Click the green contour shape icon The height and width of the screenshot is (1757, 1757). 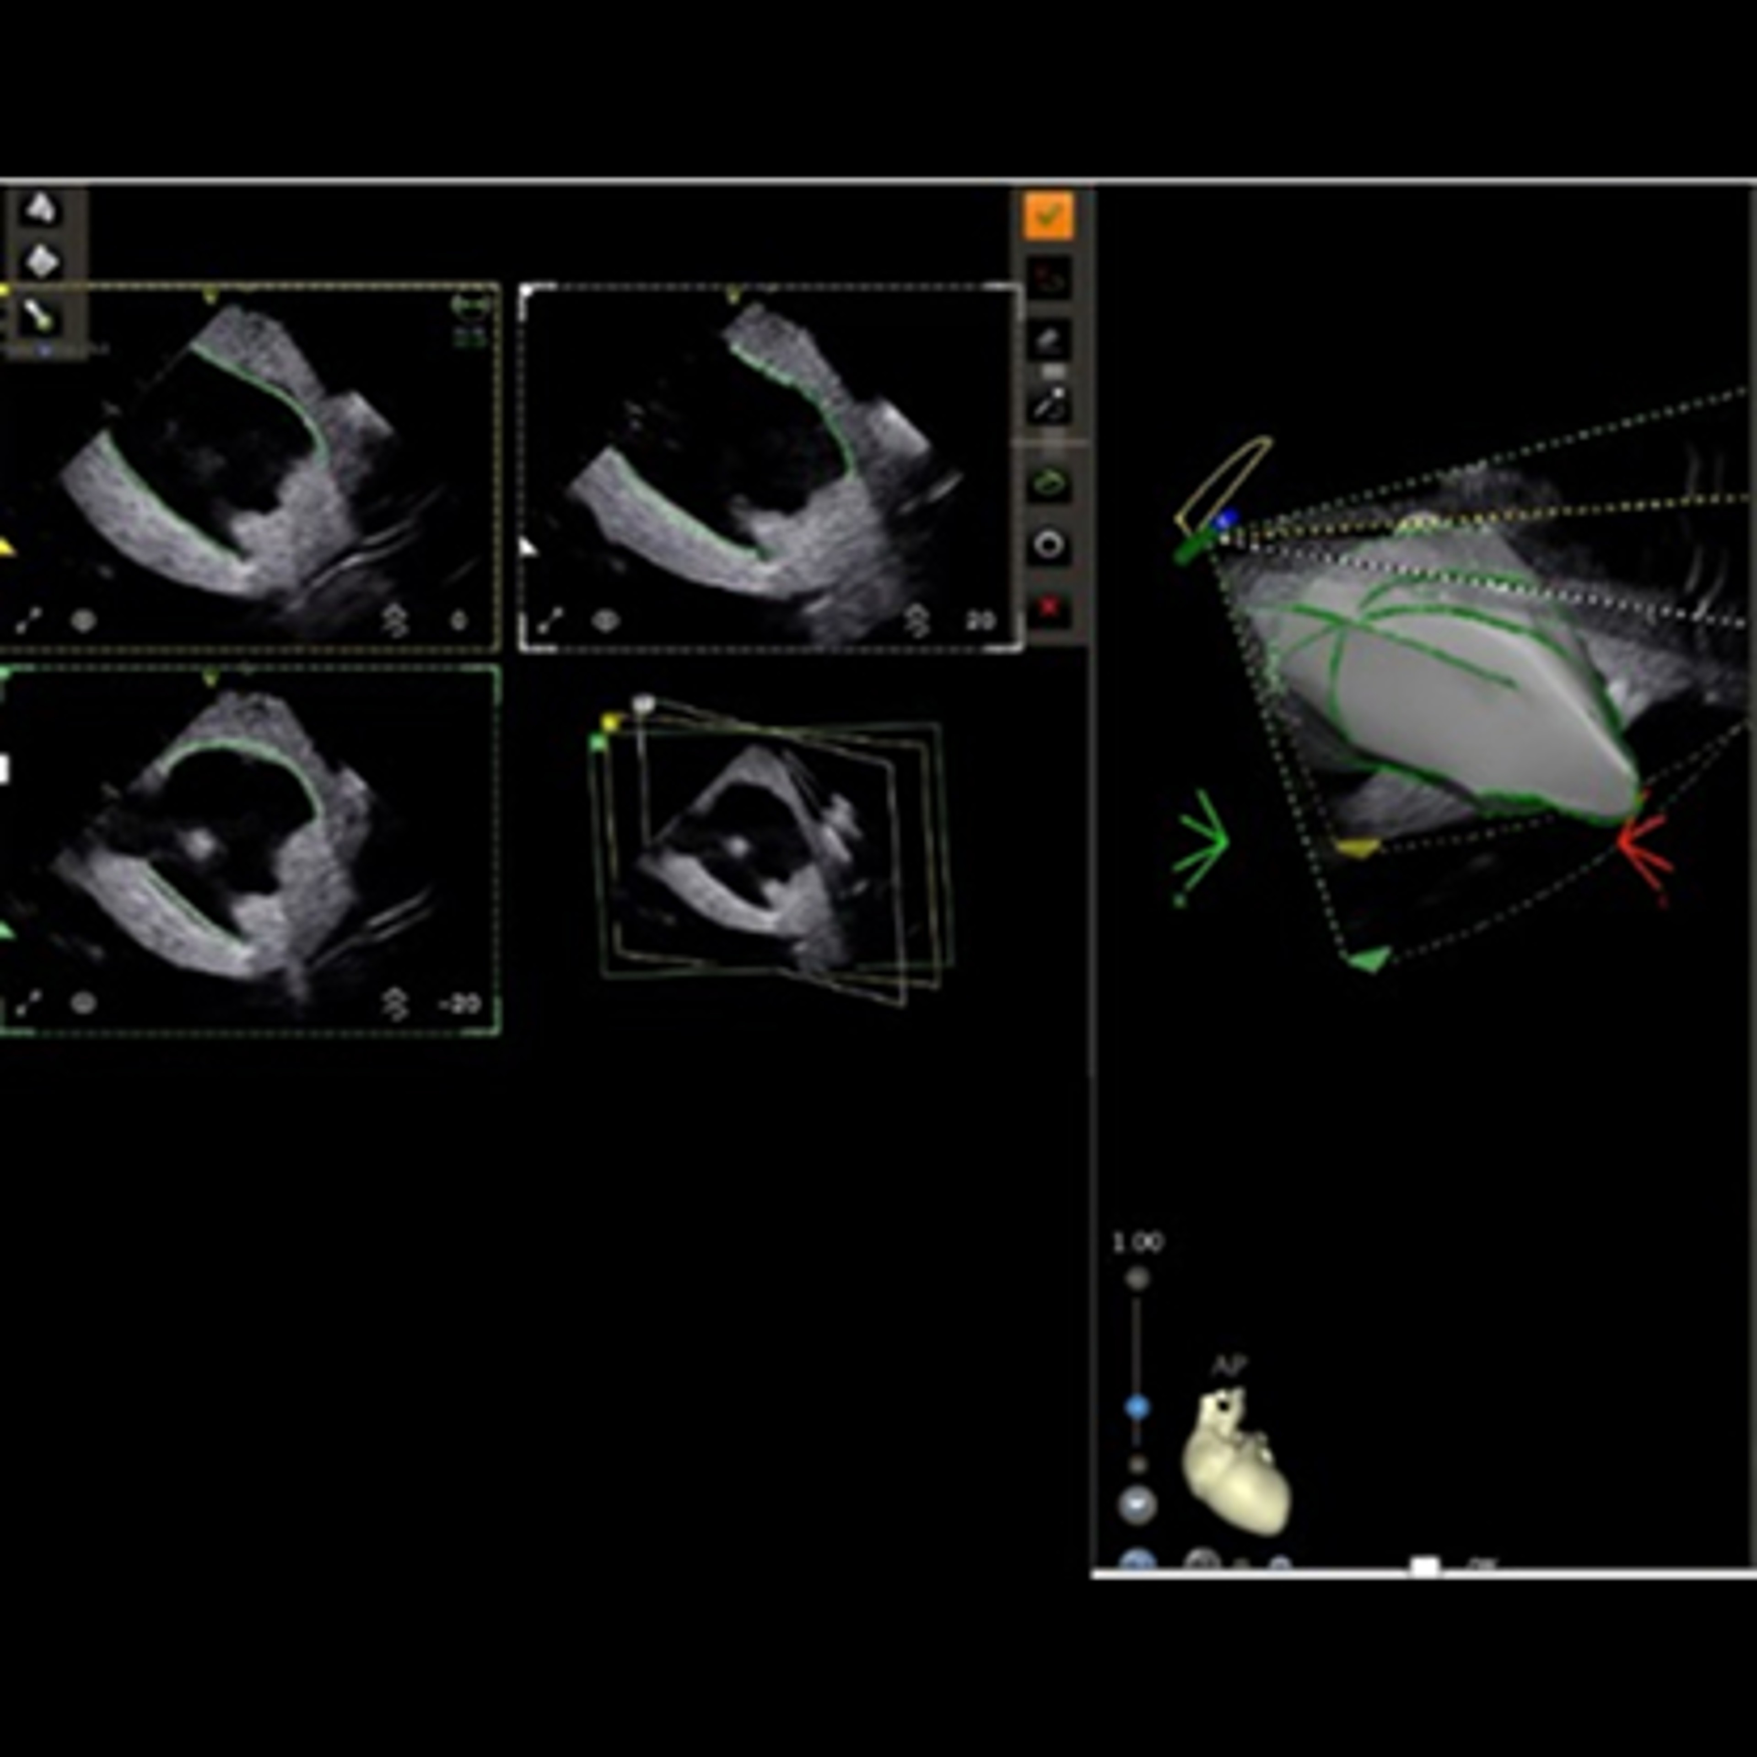(1049, 483)
